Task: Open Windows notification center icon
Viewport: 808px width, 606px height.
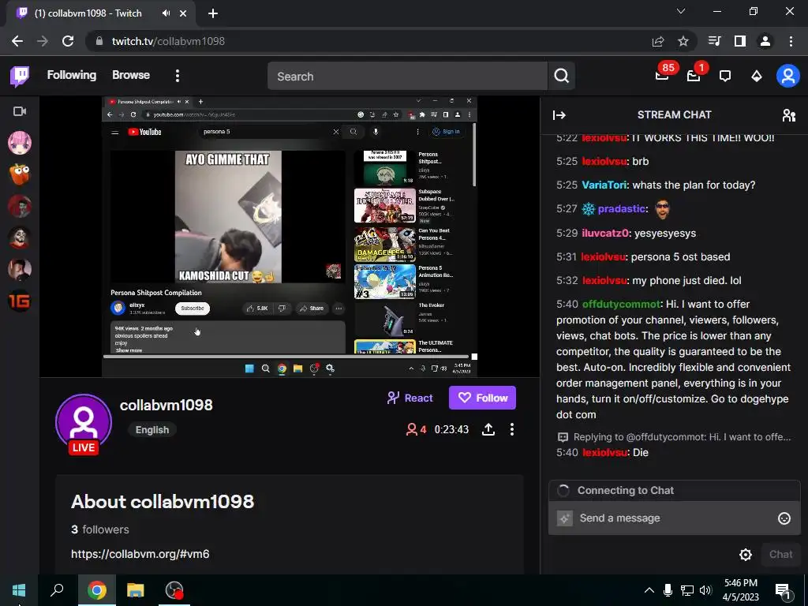Action: click(783, 590)
